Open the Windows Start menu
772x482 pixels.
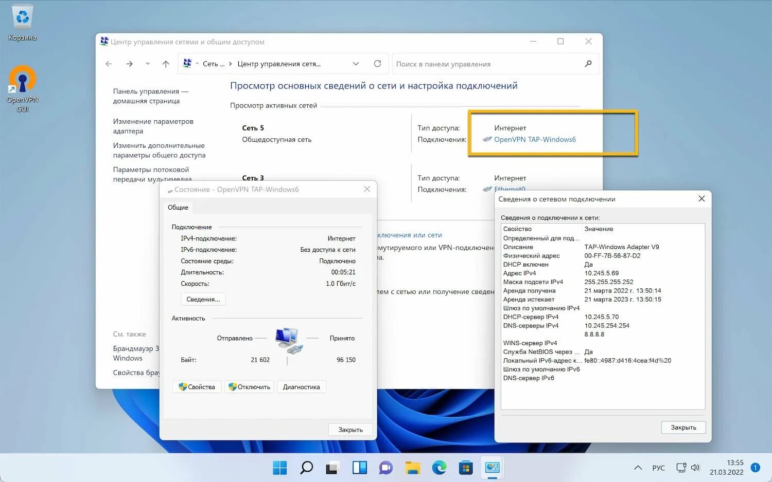[279, 468]
